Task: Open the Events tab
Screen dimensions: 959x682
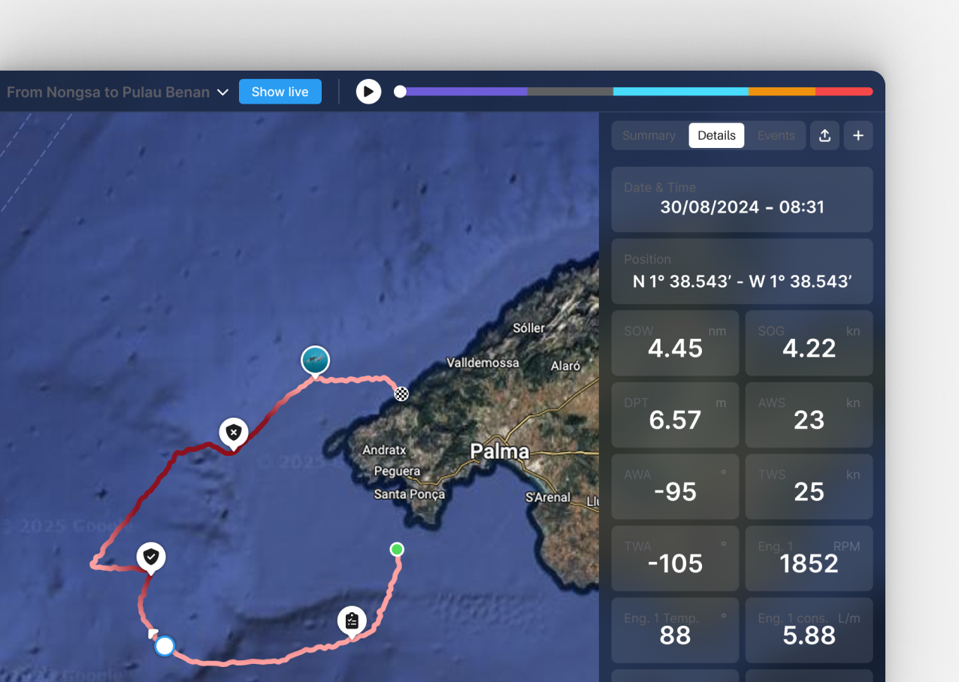Action: (x=776, y=135)
